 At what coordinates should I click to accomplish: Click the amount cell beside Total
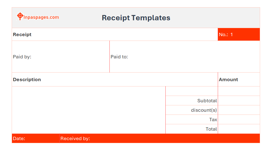coord(239,129)
